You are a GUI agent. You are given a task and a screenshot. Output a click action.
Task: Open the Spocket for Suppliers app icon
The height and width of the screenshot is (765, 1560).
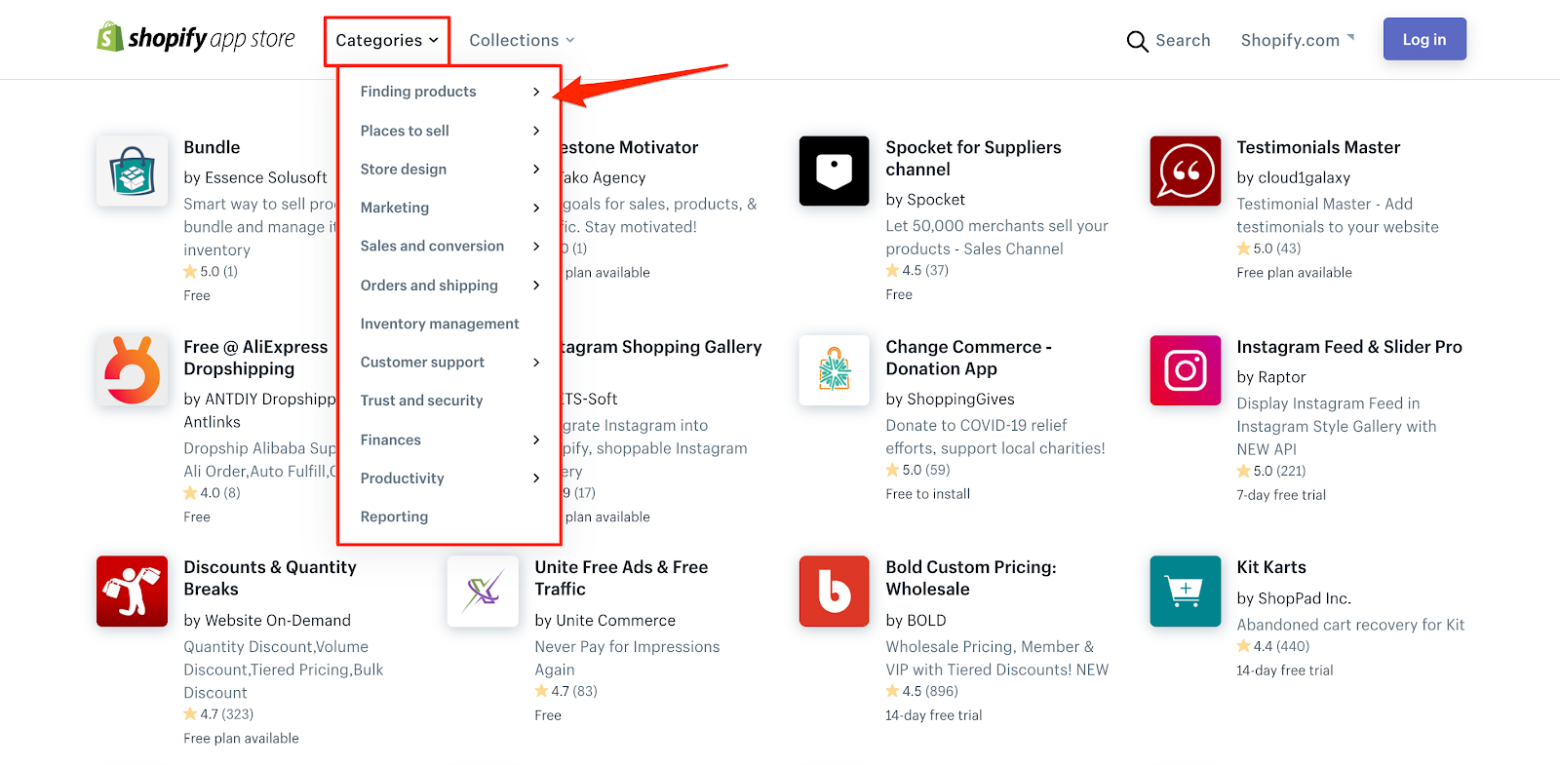pyautogui.click(x=834, y=172)
